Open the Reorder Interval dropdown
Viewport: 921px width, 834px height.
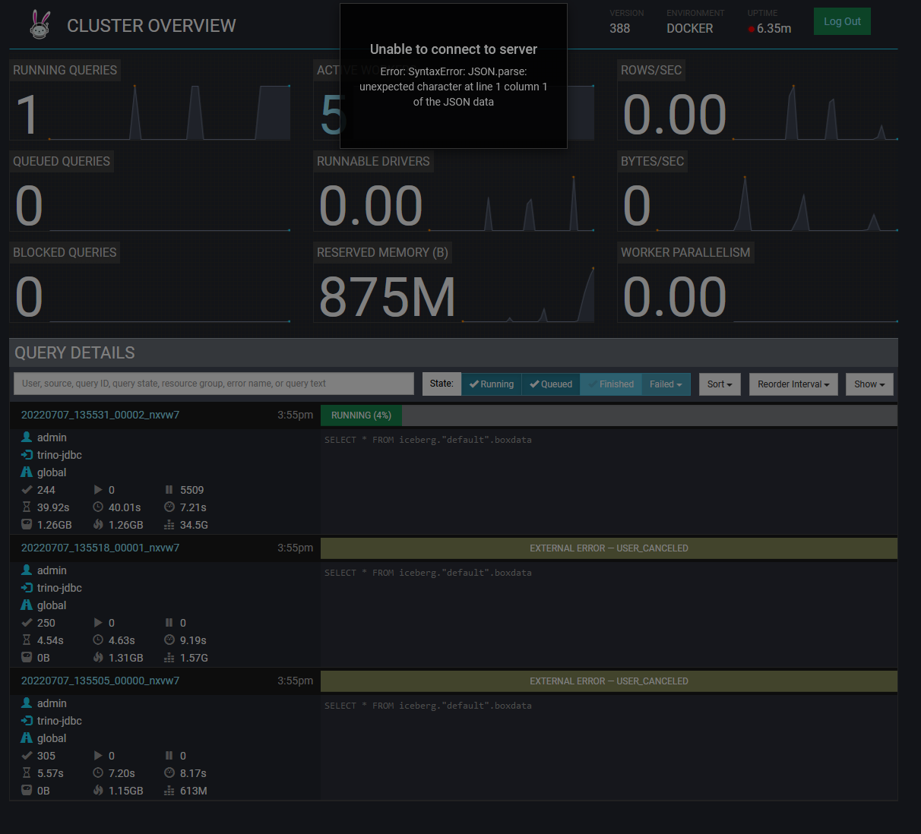click(x=793, y=384)
